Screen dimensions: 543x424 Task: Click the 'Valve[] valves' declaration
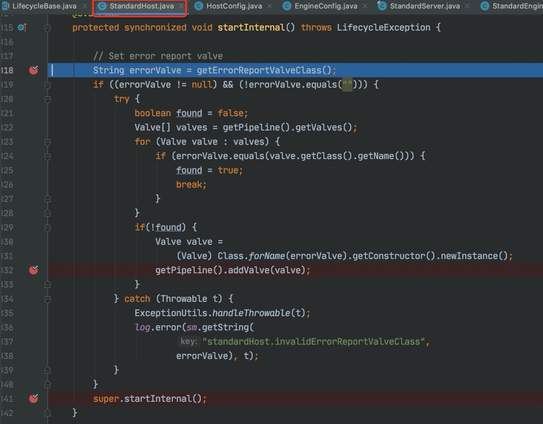coord(171,127)
